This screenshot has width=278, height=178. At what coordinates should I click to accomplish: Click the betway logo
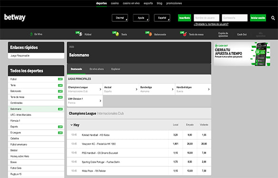(x=15, y=17)
